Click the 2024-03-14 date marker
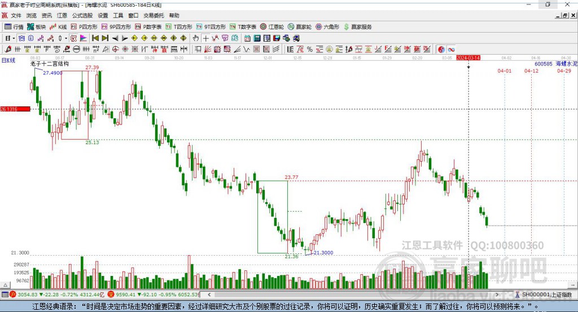 468,58
